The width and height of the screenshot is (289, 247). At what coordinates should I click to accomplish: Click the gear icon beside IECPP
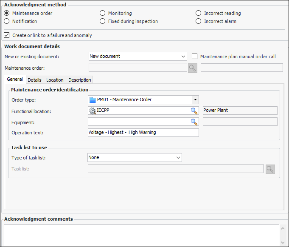click(x=93, y=111)
